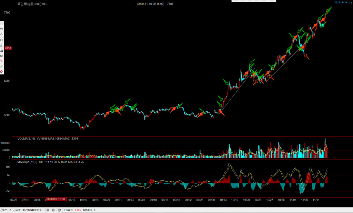Pick the green down-arrow marker tool
Image resolution: width=353 pixels, height=213 pixels.
(x=1, y=66)
